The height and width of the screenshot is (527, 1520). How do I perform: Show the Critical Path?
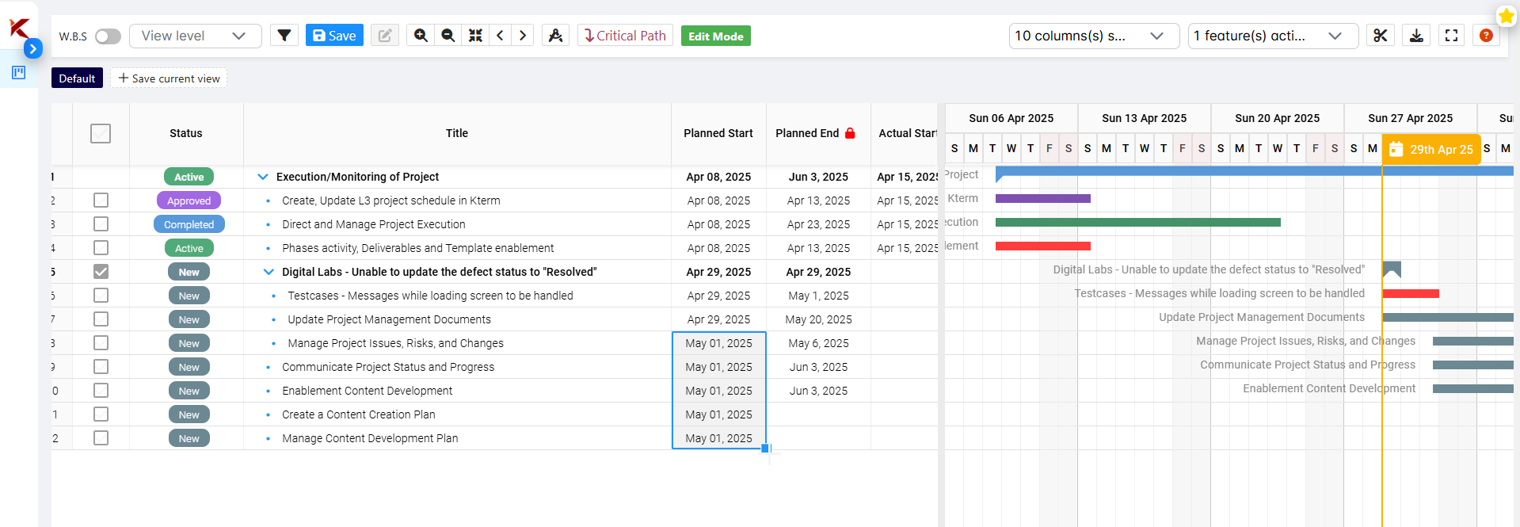pyautogui.click(x=625, y=36)
